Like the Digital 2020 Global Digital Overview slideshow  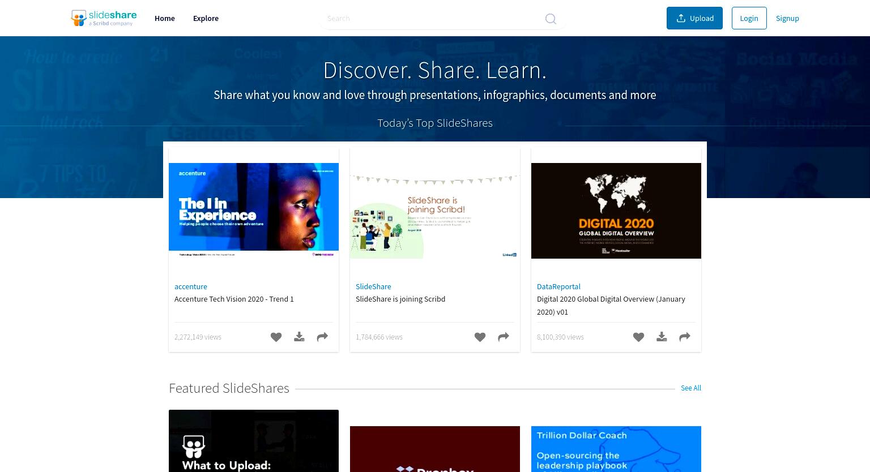[x=638, y=337]
